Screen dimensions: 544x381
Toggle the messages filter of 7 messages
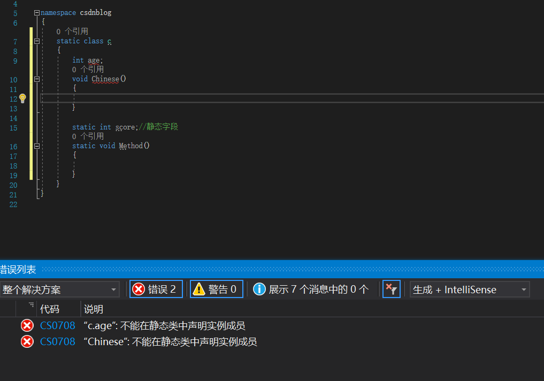[311, 289]
